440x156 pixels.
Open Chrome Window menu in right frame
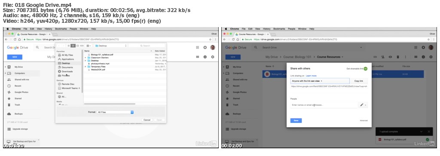[x=302, y=29]
